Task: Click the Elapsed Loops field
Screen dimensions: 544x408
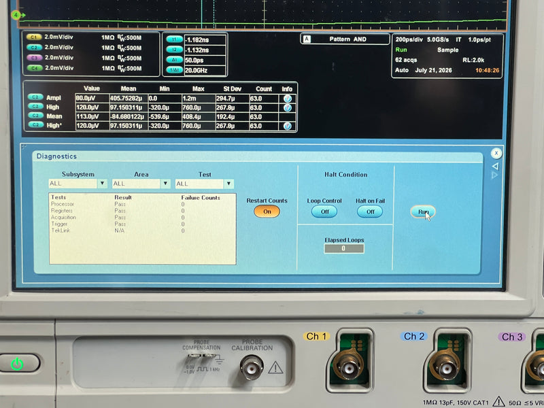Action: [344, 248]
